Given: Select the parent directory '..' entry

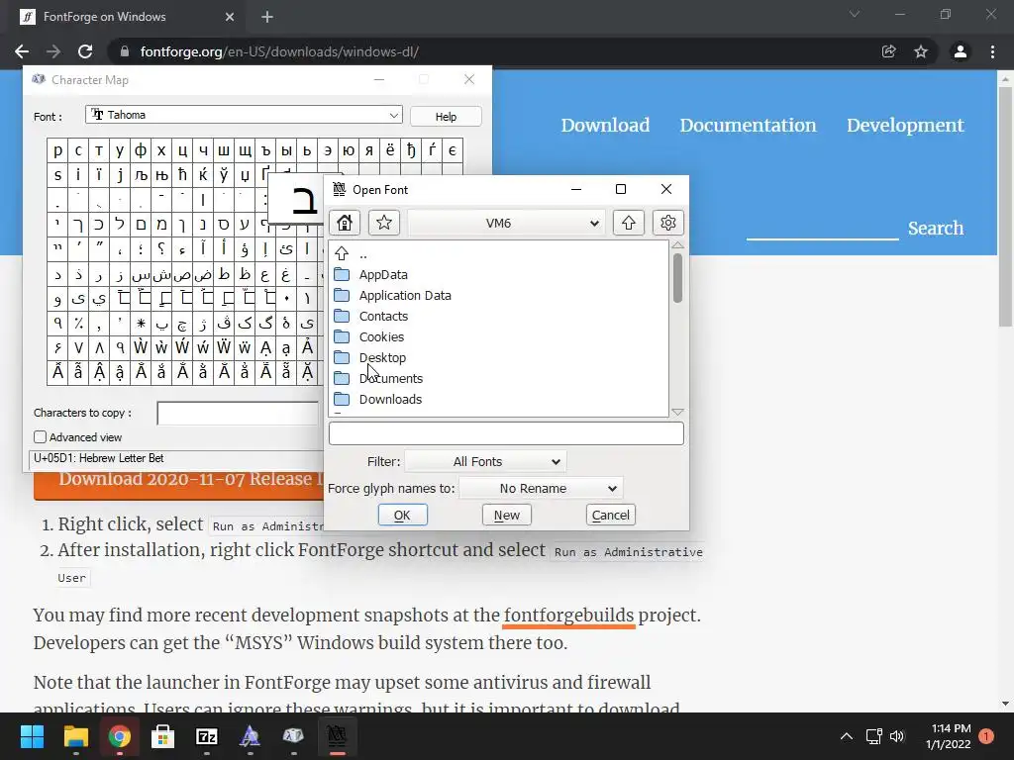Looking at the screenshot, I should [x=362, y=254].
